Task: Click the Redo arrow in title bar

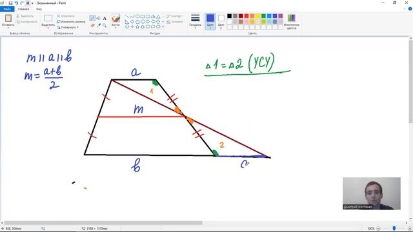Action: [22, 3]
